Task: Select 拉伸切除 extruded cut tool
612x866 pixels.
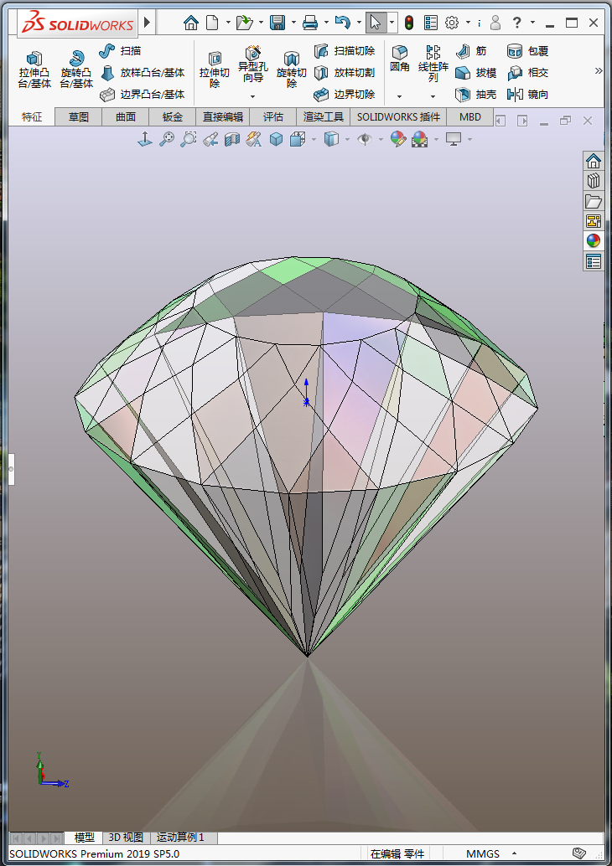Action: tap(215, 70)
